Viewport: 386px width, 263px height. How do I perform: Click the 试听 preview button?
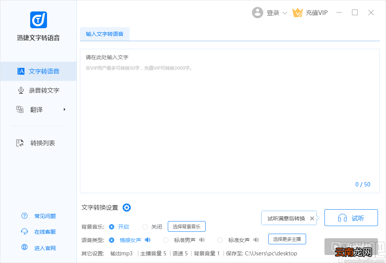[351, 218]
